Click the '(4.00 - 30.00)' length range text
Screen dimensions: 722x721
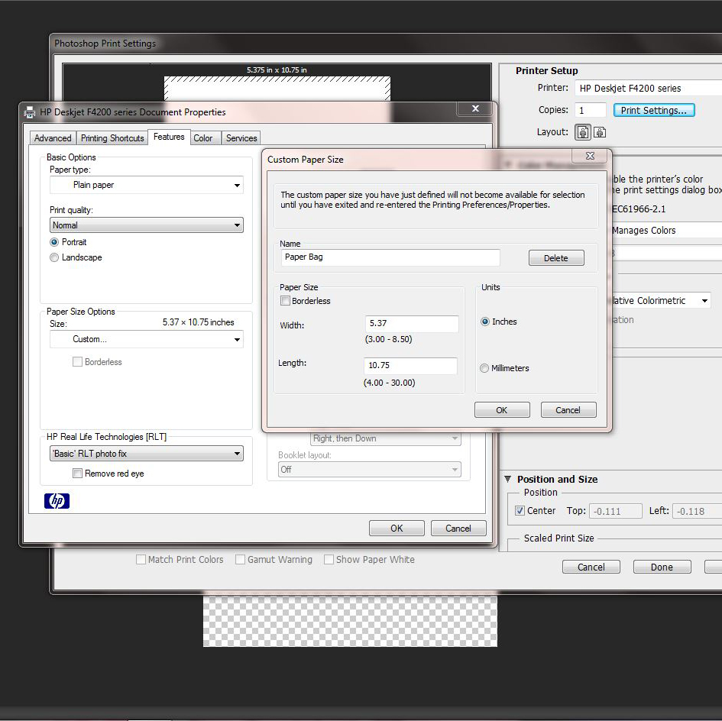point(389,383)
